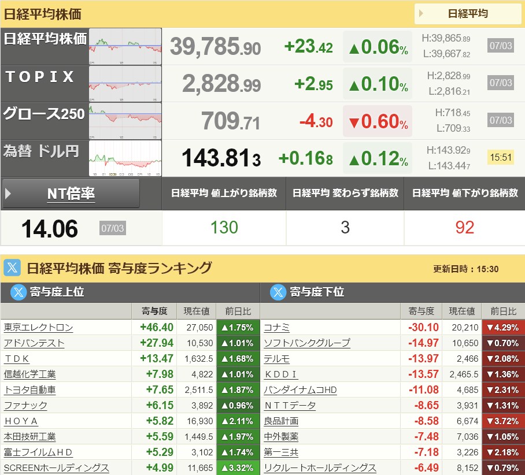525x475 pixels.
Task: Click the TOPIX index row label
Action: [x=40, y=77]
